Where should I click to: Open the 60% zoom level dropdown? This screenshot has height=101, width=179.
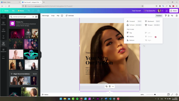pyautogui.click(x=142, y=95)
